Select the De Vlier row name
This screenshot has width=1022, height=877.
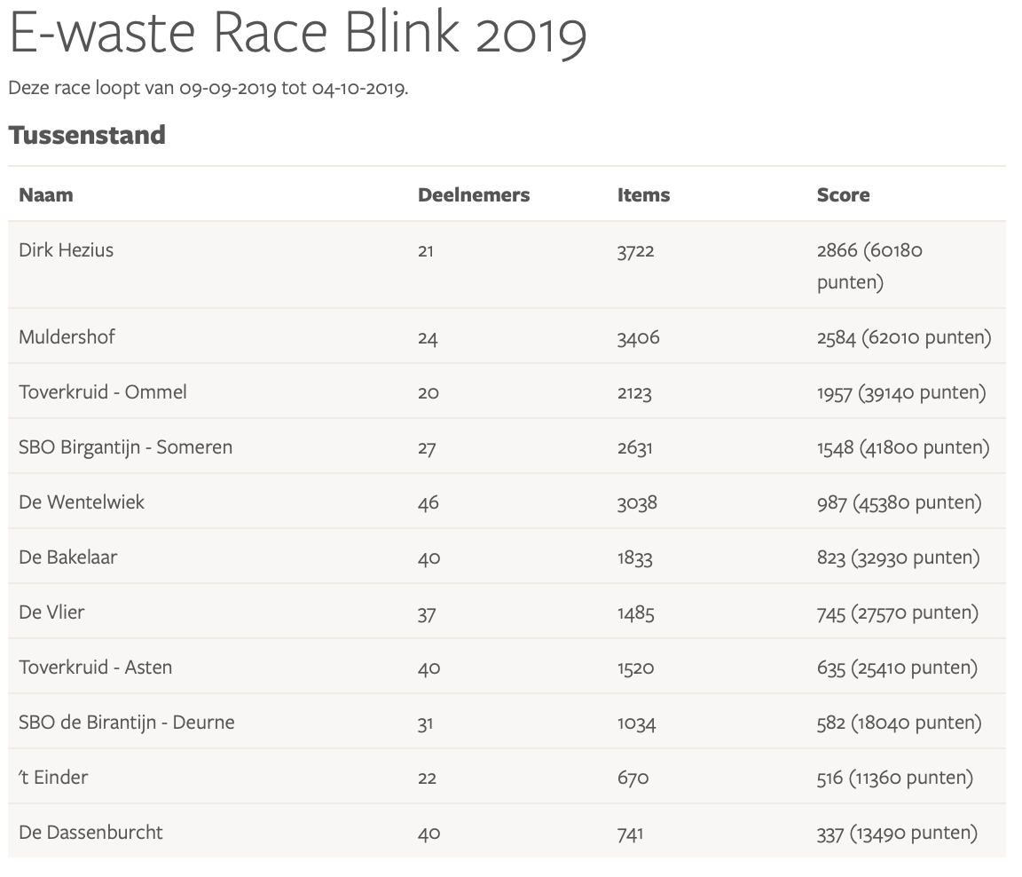[x=51, y=612]
